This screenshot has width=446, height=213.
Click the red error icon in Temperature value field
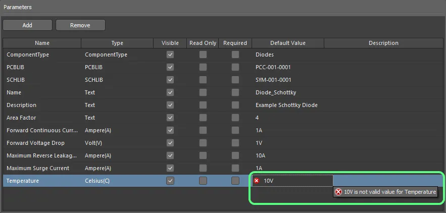257,181
